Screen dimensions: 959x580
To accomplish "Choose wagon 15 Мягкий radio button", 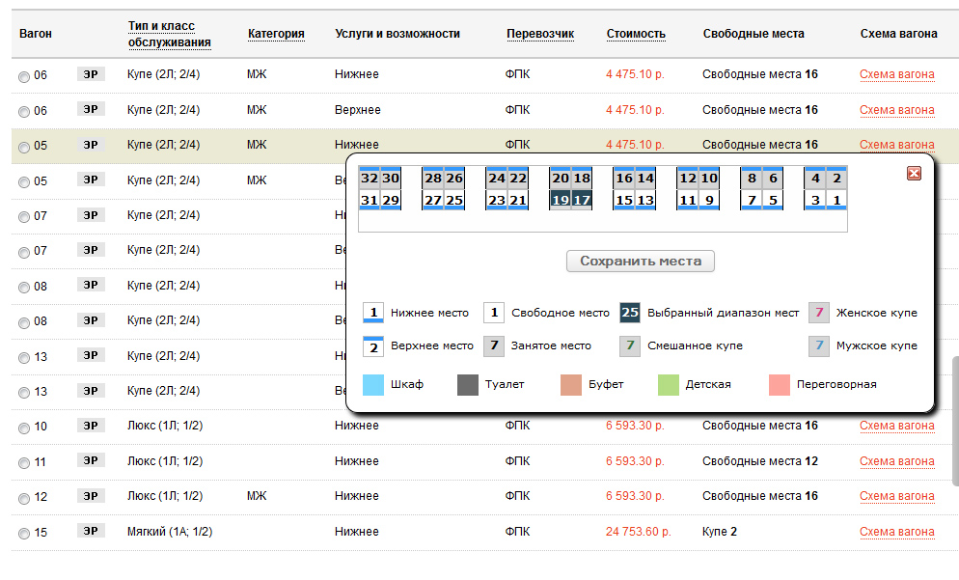I will [x=24, y=534].
